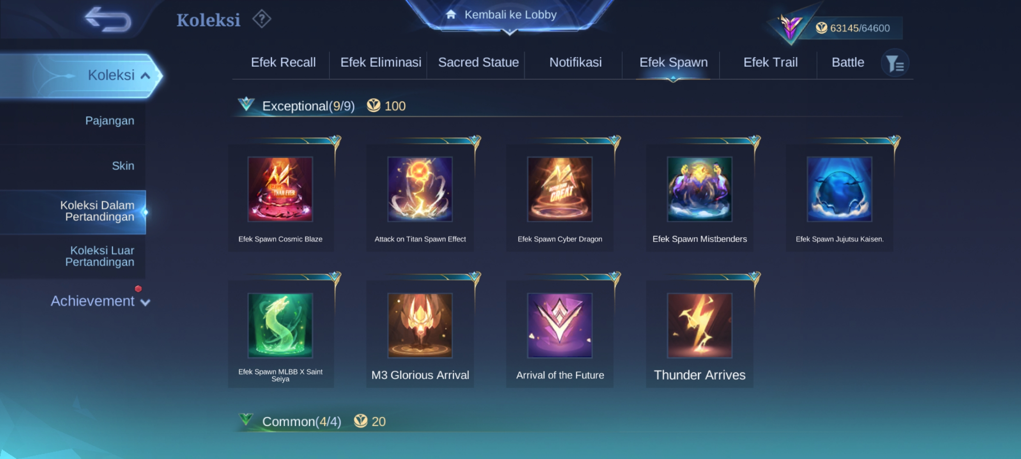This screenshot has height=459, width=1021.
Task: Choose the MLBB X Saint Seiya spawn icon
Action: tap(280, 325)
